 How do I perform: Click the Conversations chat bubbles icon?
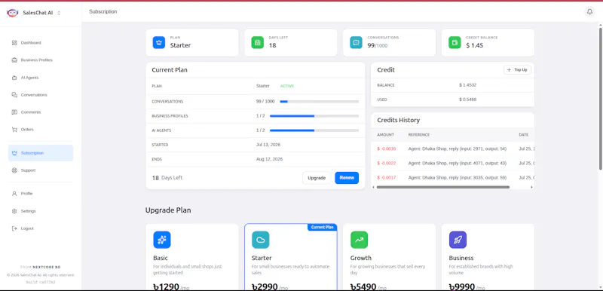[14, 95]
